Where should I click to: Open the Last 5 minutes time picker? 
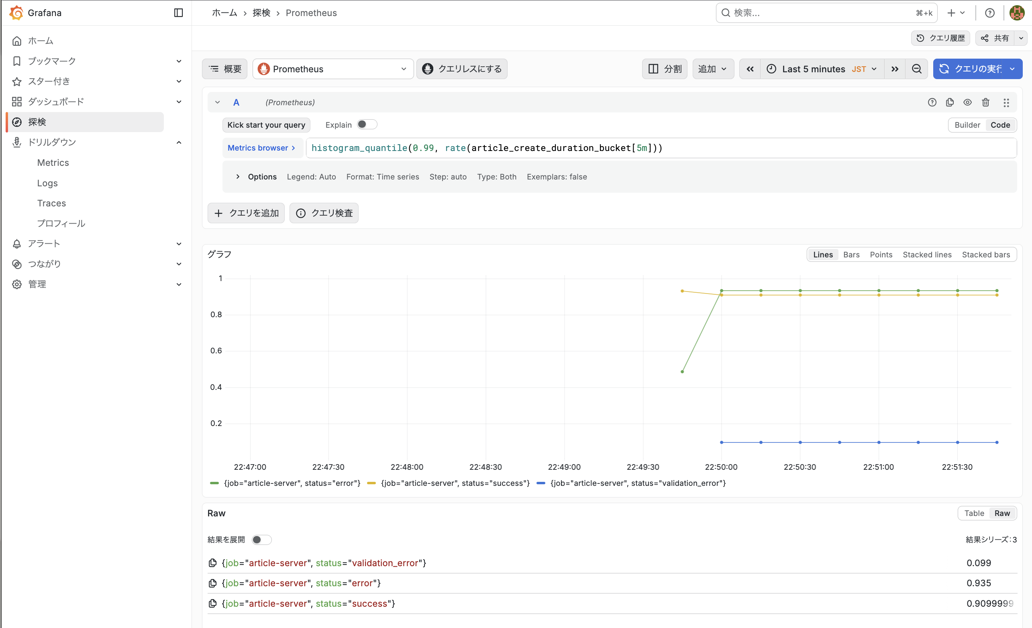822,69
